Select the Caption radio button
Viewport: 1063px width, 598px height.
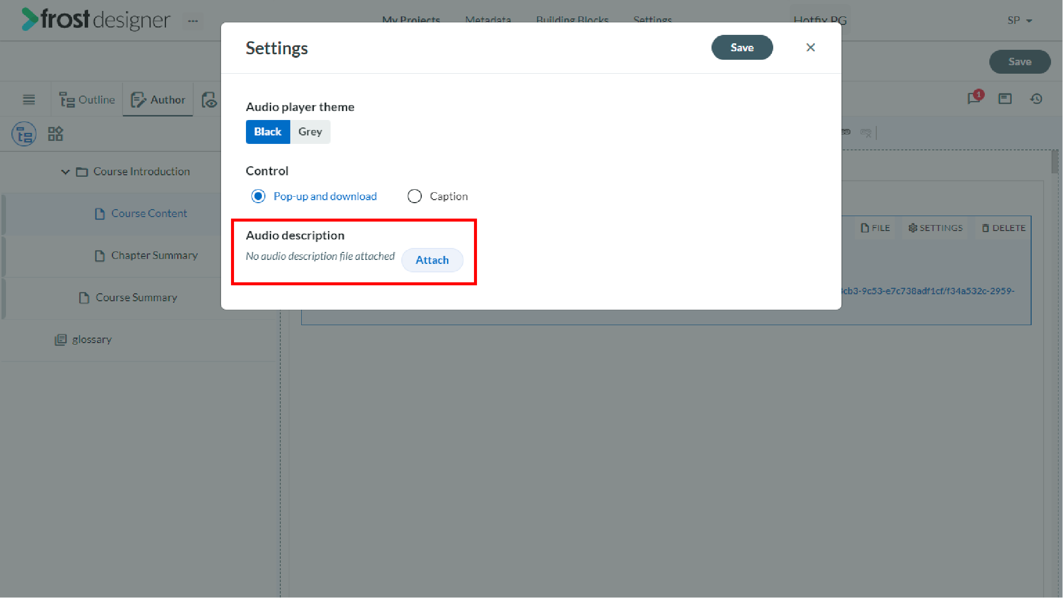pos(414,196)
